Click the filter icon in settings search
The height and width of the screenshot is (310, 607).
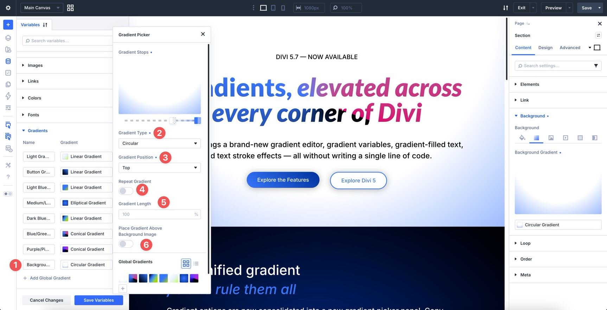coord(596,66)
